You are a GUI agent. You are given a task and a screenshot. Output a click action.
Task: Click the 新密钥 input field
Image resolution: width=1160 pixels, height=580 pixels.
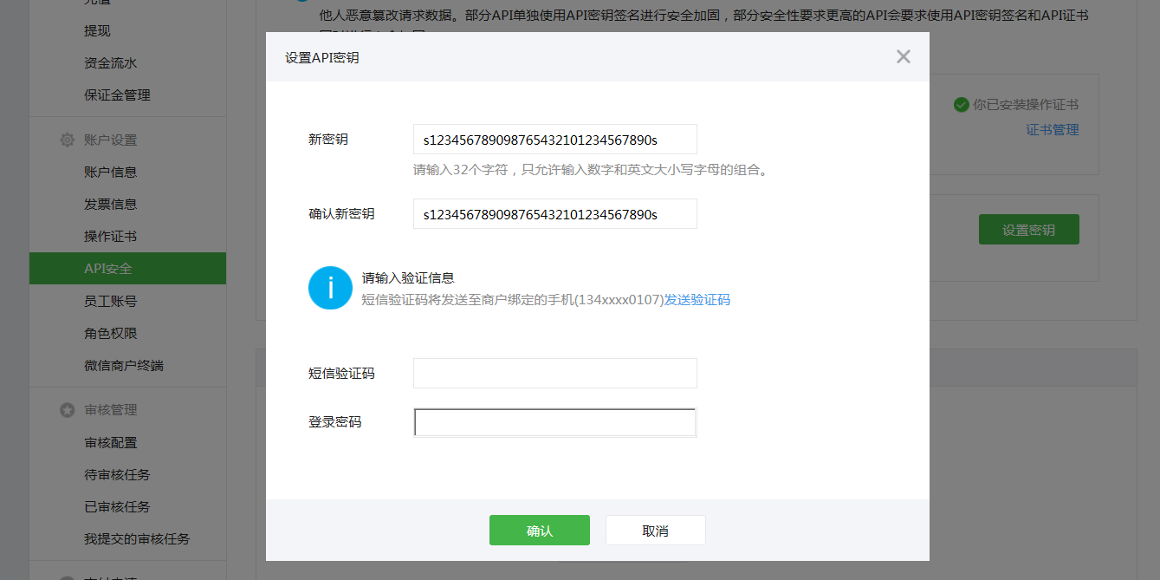pyautogui.click(x=554, y=139)
